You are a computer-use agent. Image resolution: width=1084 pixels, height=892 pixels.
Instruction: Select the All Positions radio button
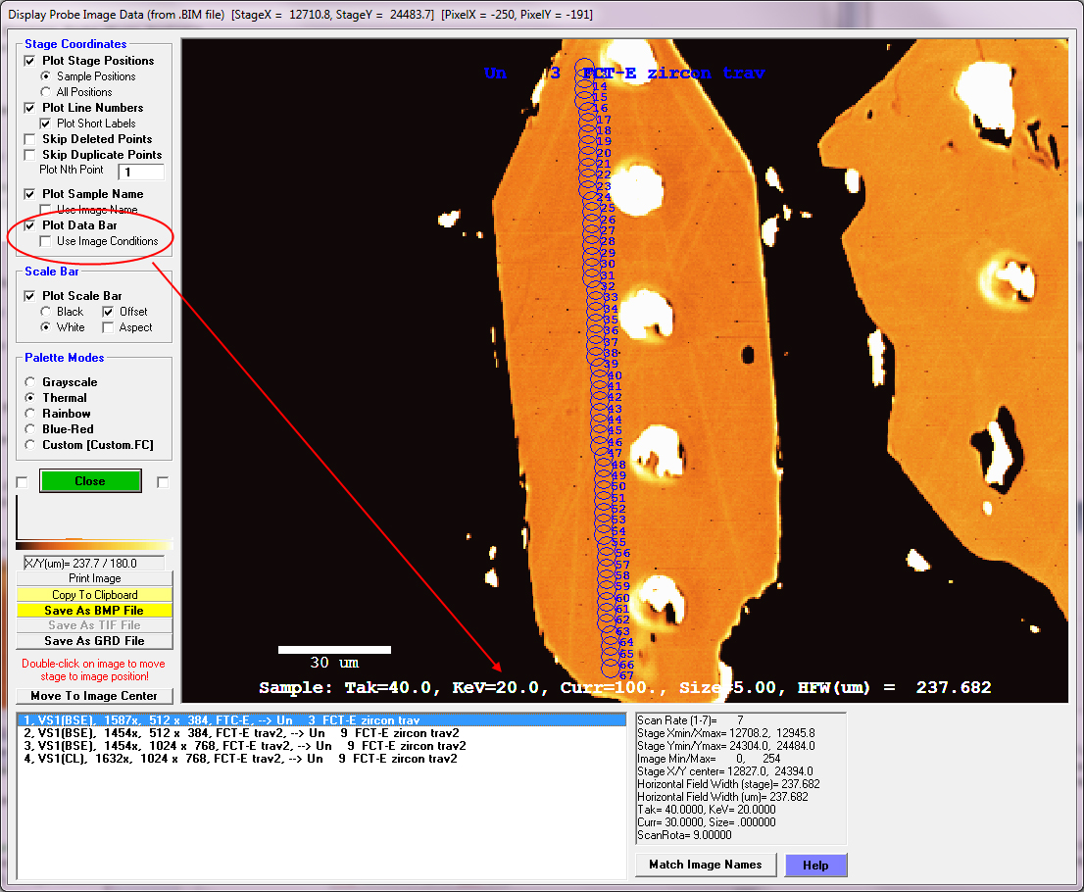(45, 92)
